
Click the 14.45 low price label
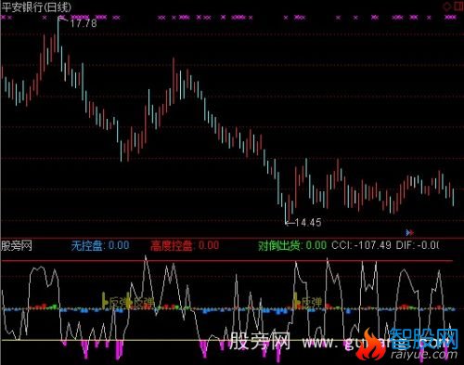point(308,222)
